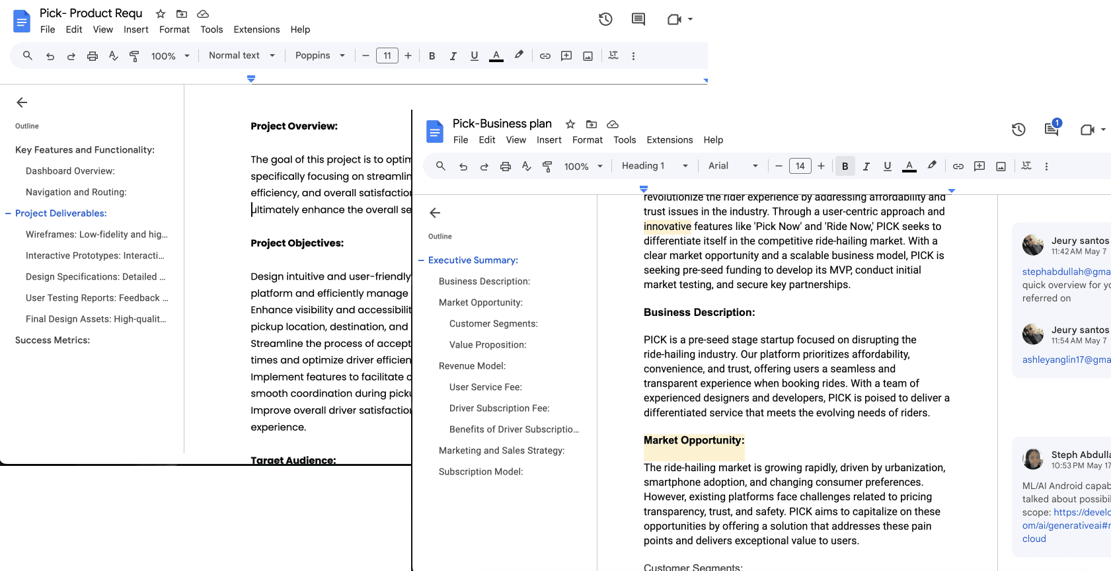Toggle bold in Business plan toolbar
This screenshot has height=571, width=1111.
[845, 167]
